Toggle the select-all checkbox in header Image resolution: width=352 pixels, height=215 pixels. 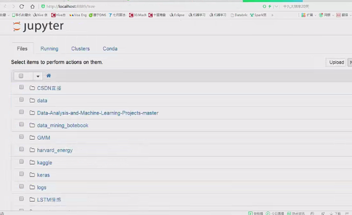[21, 76]
